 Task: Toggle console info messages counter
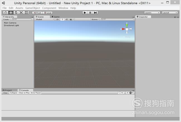pos(121,93)
